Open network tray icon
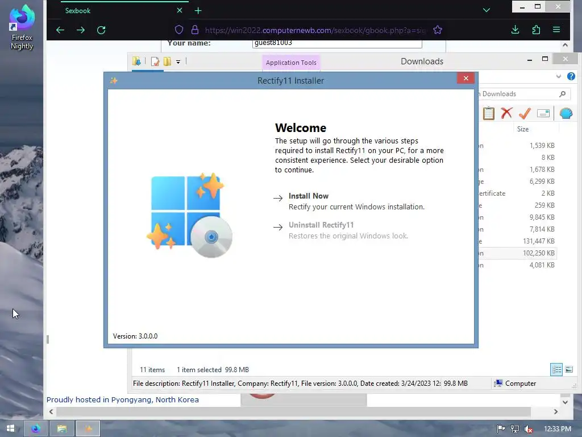The image size is (582, 437). coord(515,429)
